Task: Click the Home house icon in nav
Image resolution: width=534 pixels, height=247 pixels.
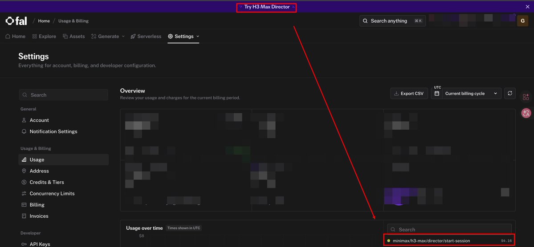Action: tap(8, 36)
